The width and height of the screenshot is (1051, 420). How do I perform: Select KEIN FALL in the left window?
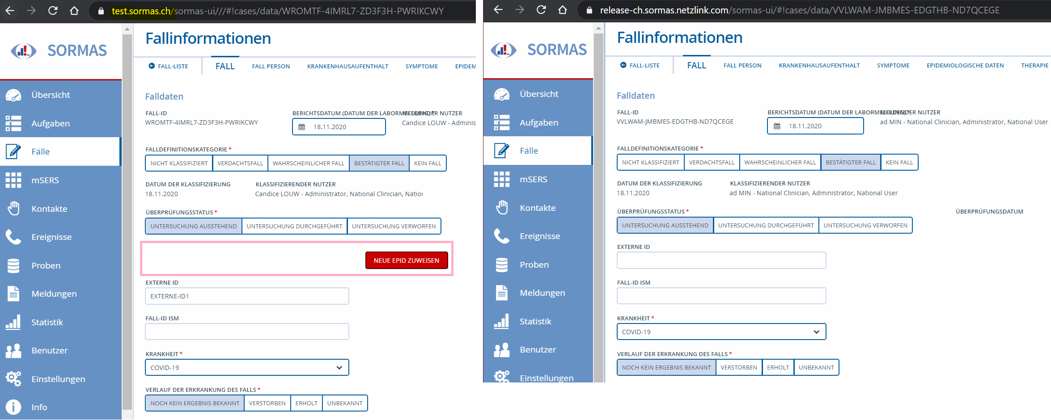(x=428, y=163)
